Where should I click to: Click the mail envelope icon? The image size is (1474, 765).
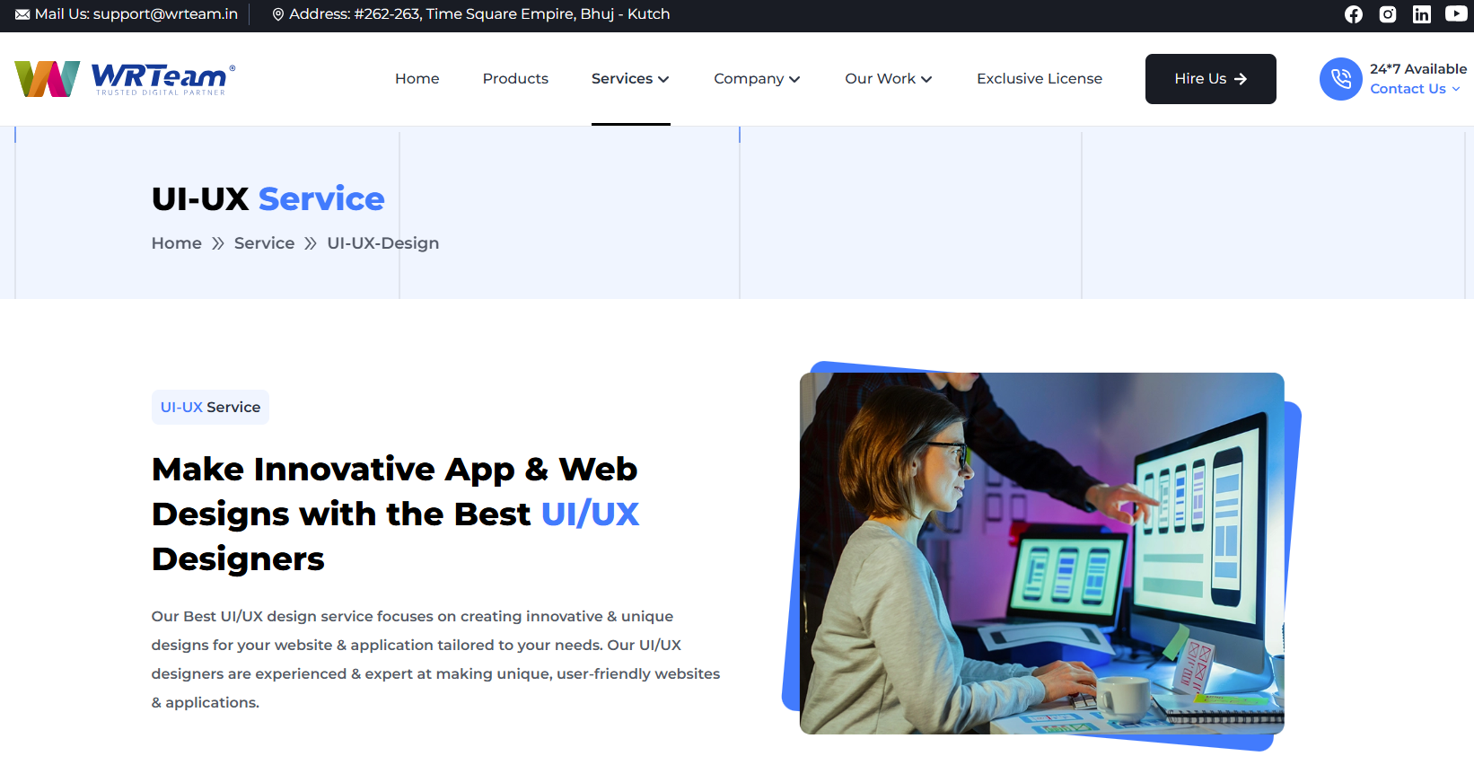tap(22, 14)
